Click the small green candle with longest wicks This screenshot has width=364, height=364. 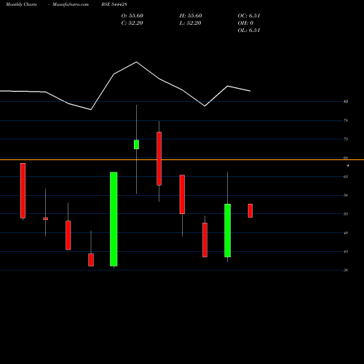click(x=136, y=144)
